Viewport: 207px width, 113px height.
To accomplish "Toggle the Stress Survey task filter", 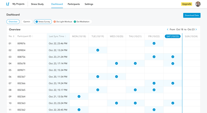I will [43, 22].
